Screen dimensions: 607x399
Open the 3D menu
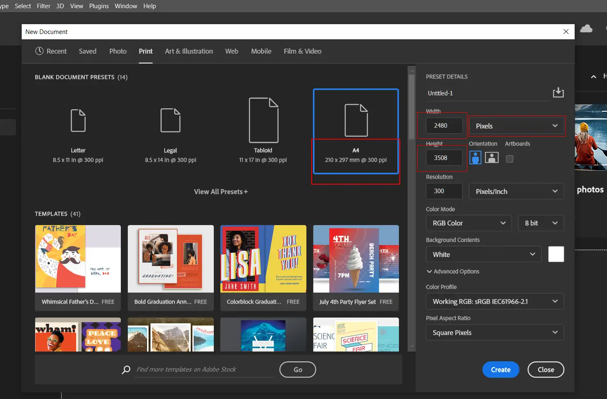pyautogui.click(x=60, y=6)
